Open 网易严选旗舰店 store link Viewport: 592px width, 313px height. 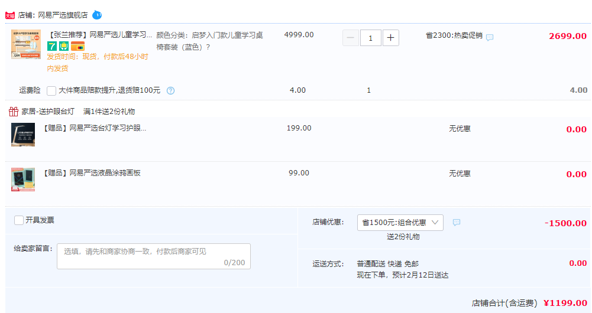63,15
